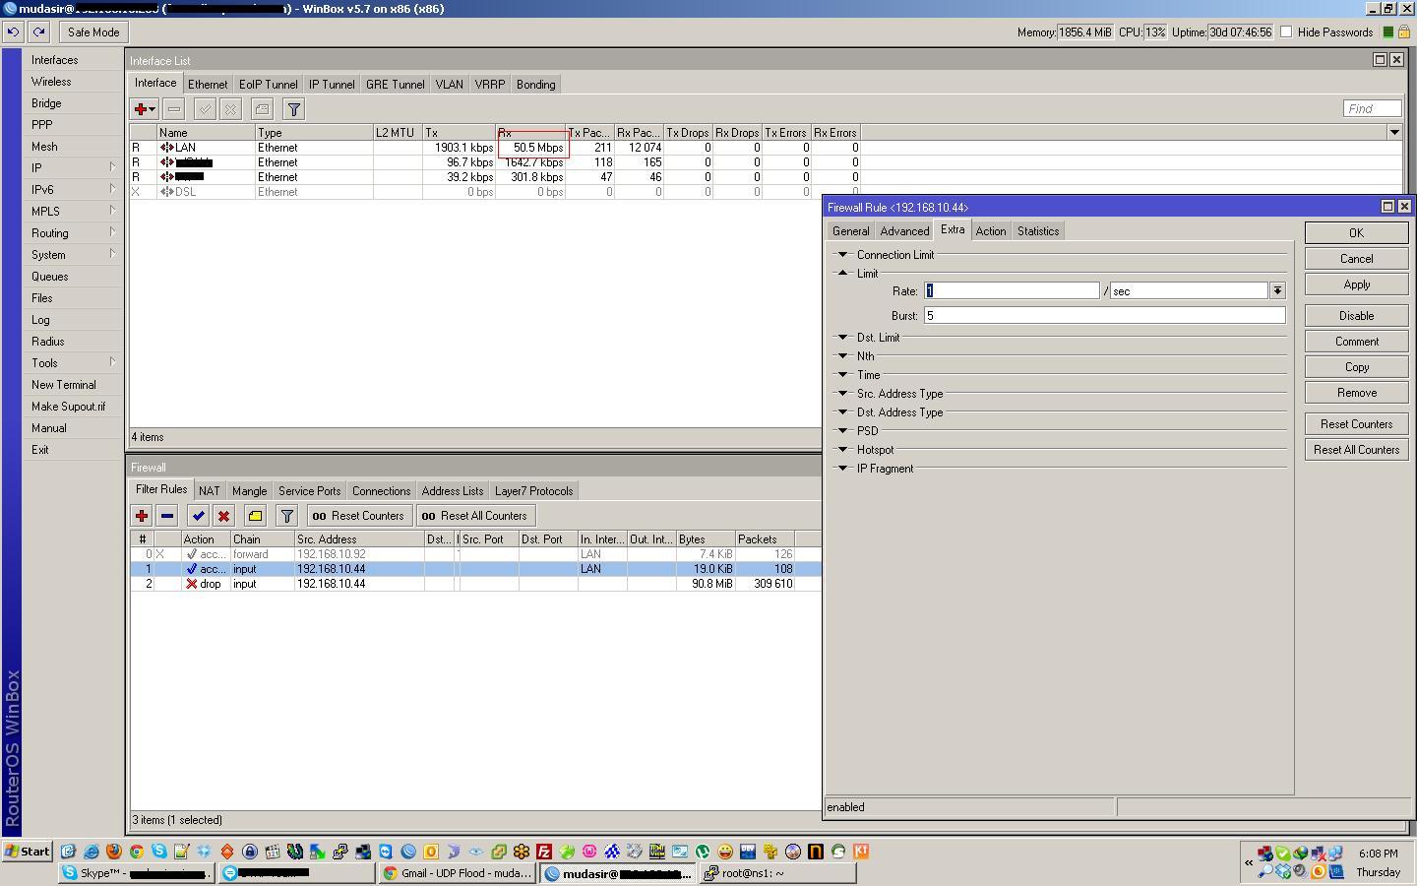Screen dimensions: 1417x886
Task: Click the Find search box
Action: pos(1372,109)
